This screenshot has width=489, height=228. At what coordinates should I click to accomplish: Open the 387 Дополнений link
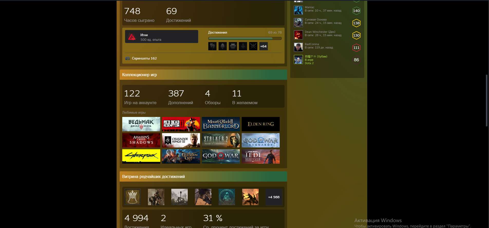[x=180, y=97]
